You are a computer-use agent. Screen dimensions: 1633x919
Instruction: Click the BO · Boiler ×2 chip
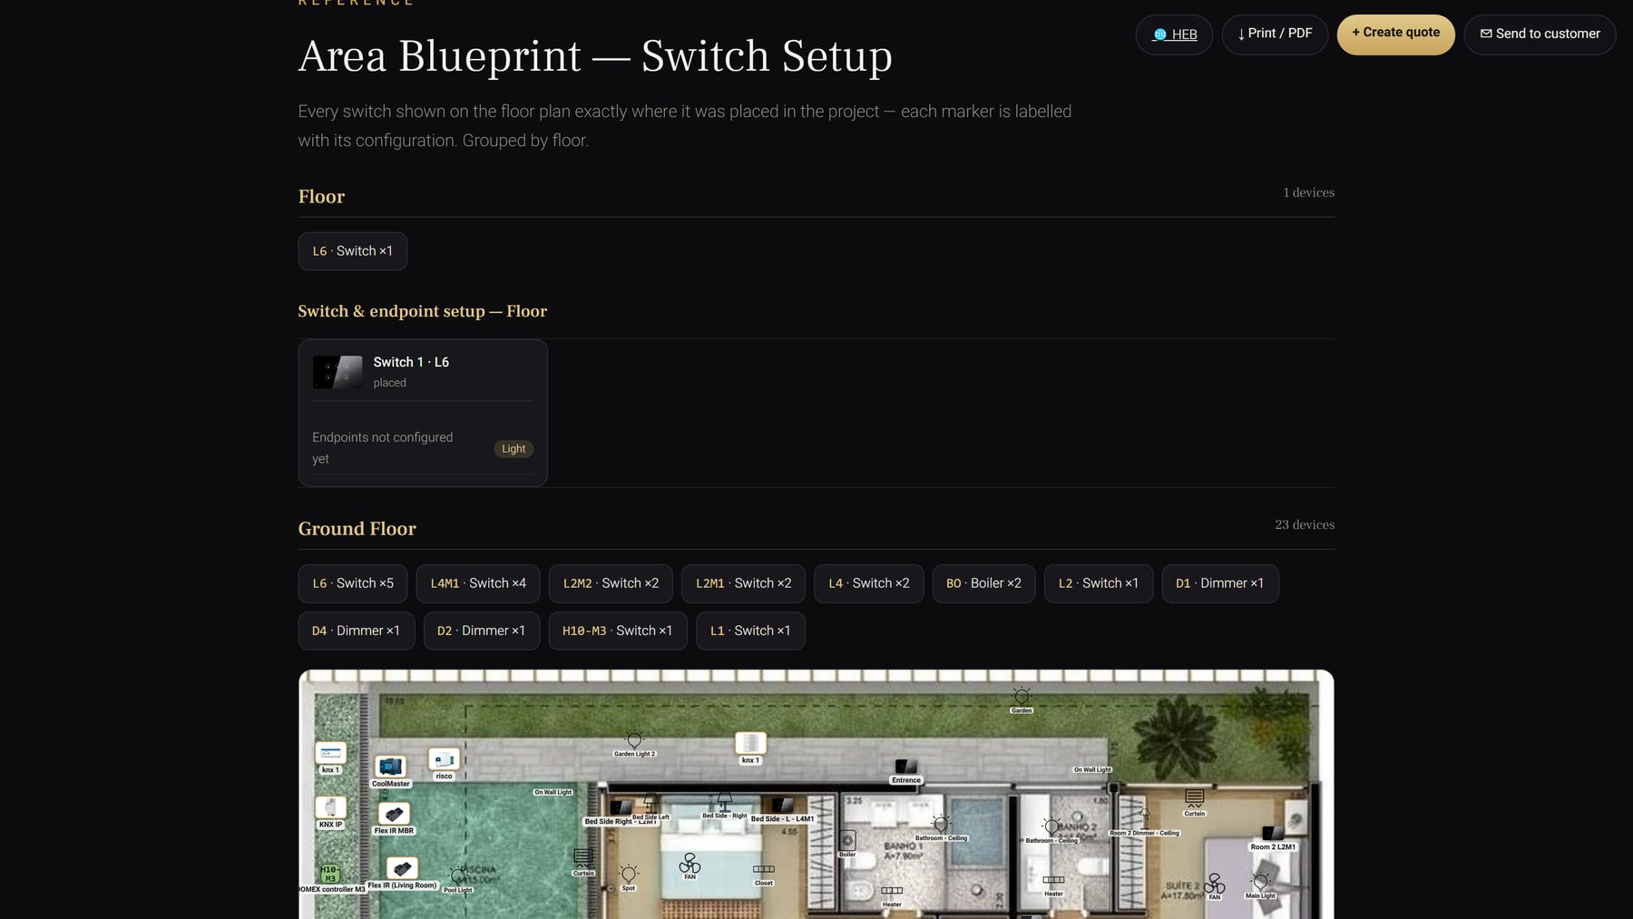click(x=983, y=583)
